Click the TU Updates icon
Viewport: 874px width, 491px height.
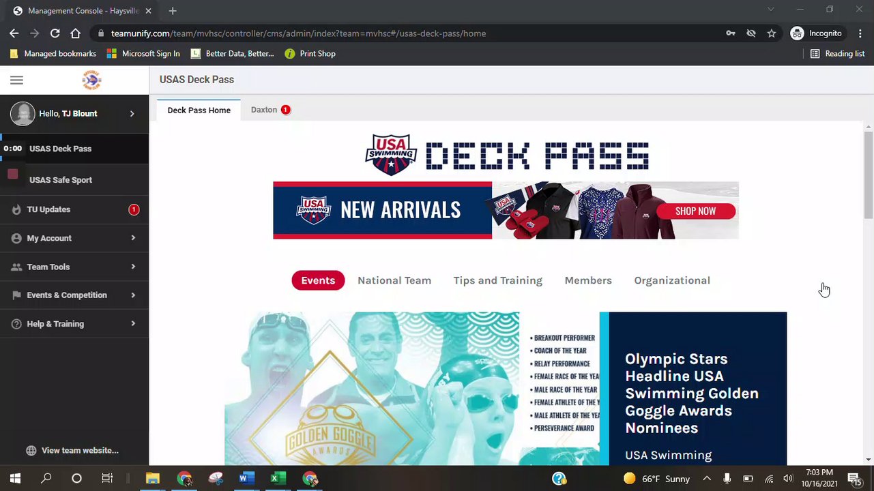pyautogui.click(x=16, y=209)
